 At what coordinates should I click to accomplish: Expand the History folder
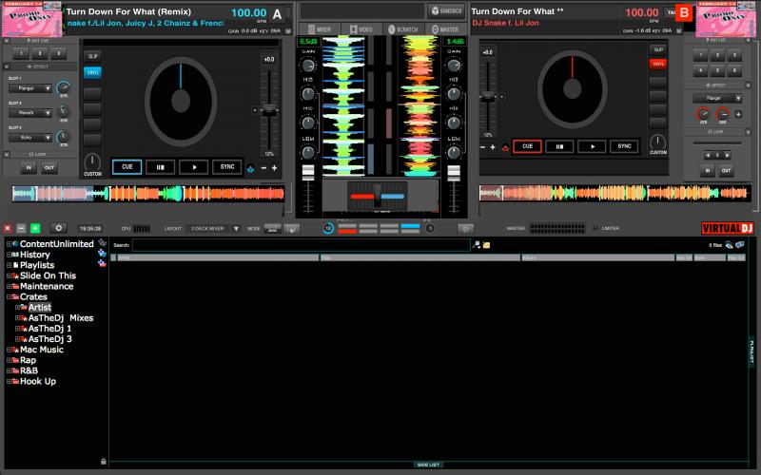coord(9,255)
